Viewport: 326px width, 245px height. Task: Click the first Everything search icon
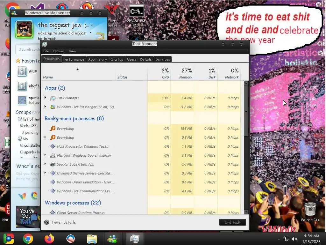(53, 129)
